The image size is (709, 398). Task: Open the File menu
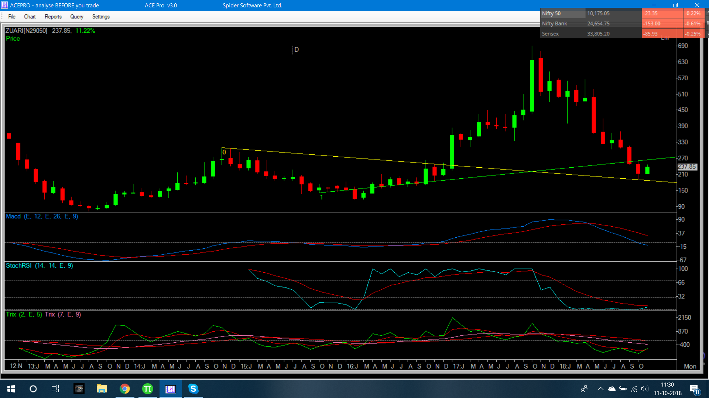pyautogui.click(x=12, y=17)
